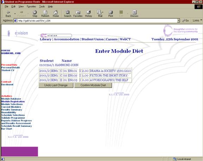203x161 pixels.
Task: Expand the Address bar dropdown arrow
Action: point(179,20)
